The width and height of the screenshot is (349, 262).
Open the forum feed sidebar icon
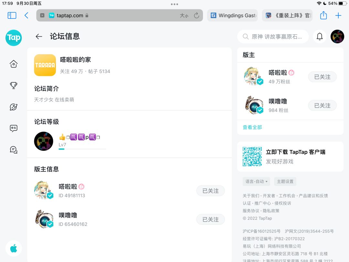(14, 128)
